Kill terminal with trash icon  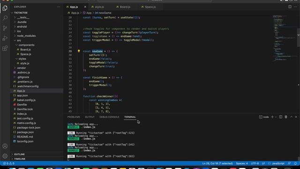tap(286, 117)
